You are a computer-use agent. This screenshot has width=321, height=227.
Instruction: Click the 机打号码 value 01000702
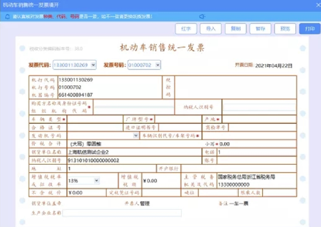70,87
